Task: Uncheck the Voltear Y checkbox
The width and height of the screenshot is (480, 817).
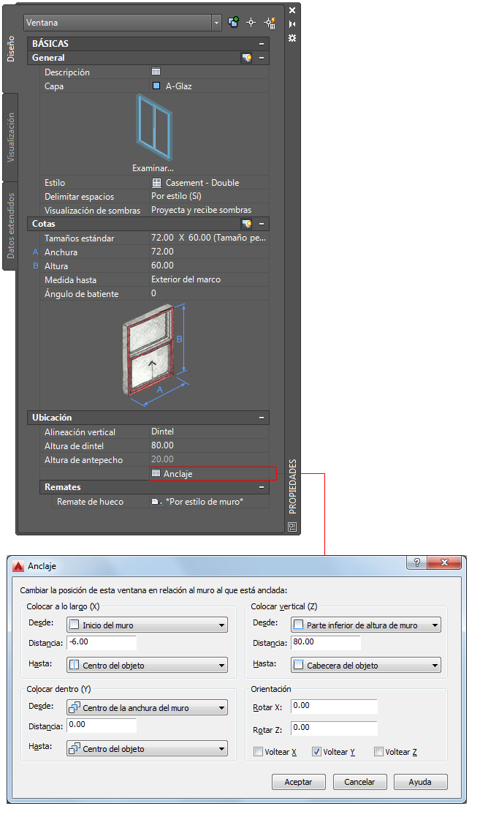Action: click(316, 751)
